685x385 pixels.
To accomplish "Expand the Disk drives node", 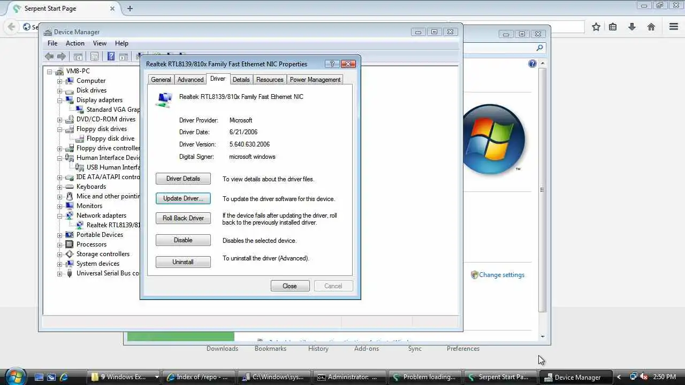I will tap(60, 91).
